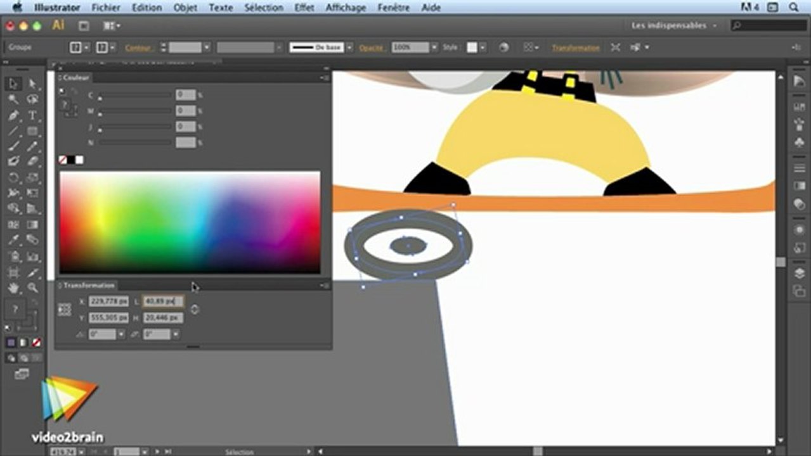811x456 pixels.
Task: Open the Recolor Artwork wheel icon
Action: point(503,47)
